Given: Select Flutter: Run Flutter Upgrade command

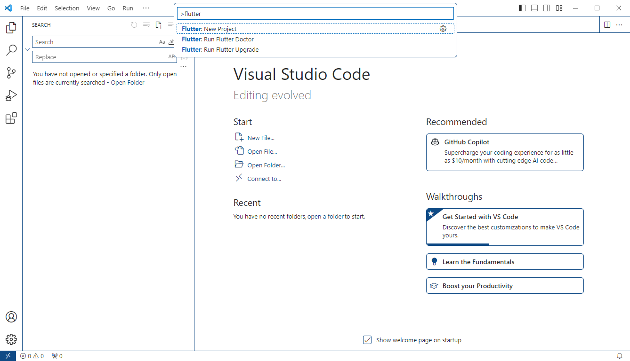Looking at the screenshot, I should [x=315, y=49].
